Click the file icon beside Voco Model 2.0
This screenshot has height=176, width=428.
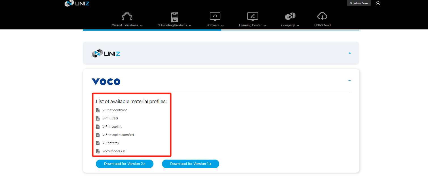[98, 151]
